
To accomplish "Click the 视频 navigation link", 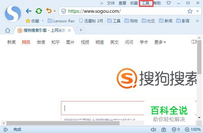I will click(x=85, y=42).
